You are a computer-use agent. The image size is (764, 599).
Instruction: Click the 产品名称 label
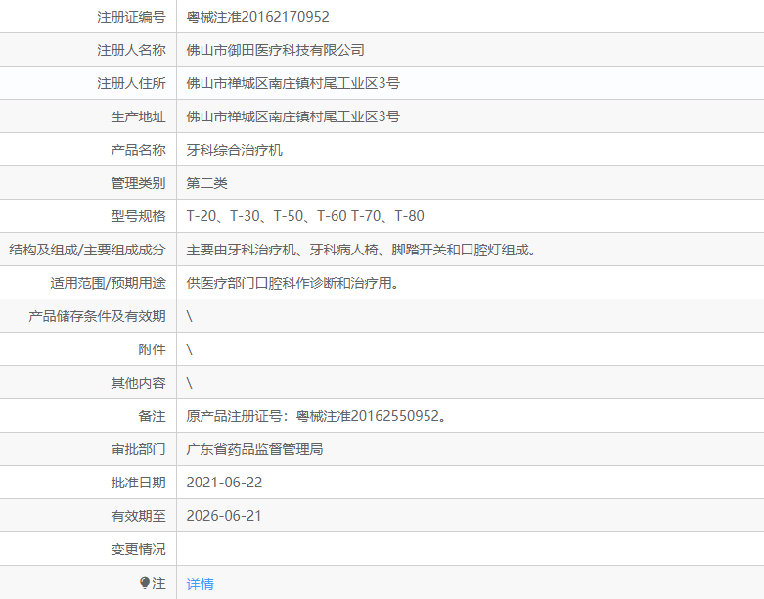click(138, 150)
